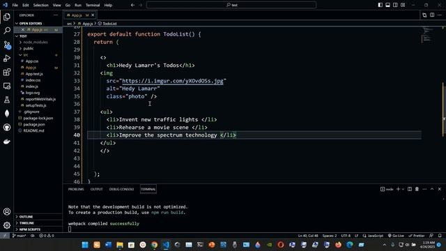The height and width of the screenshot is (251, 446).
Task: Open terminal panel more actions ellipsis
Action: coord(424,189)
